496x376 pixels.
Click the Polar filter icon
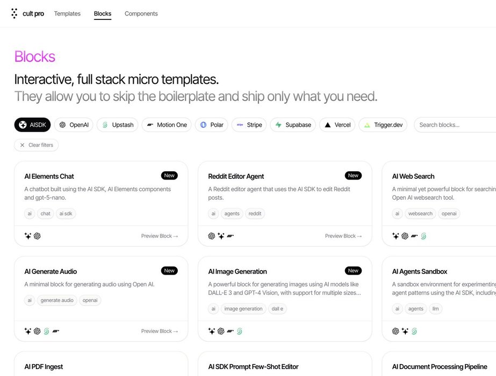point(204,125)
